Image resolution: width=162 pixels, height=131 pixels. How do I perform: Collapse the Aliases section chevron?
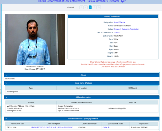6,75
